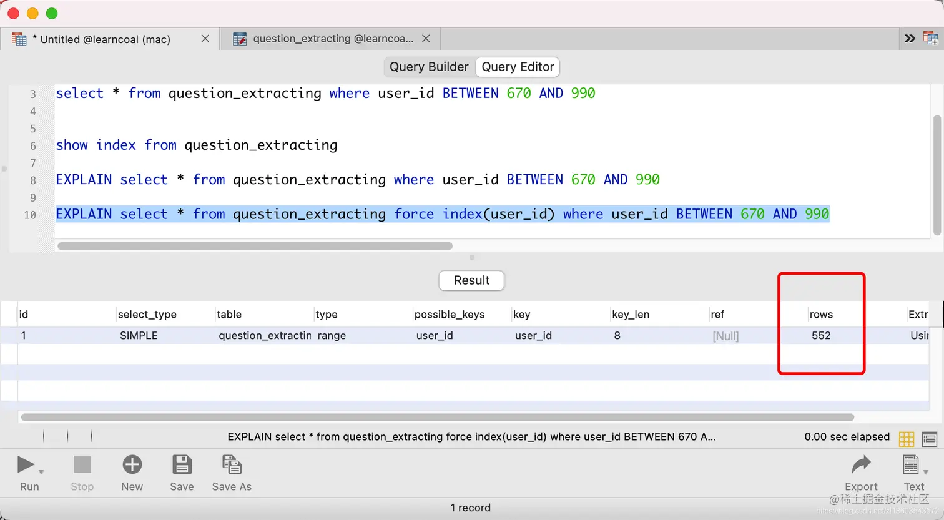Click the new tab icon at top right
Screen dimensions: 944x520
[x=931, y=39]
